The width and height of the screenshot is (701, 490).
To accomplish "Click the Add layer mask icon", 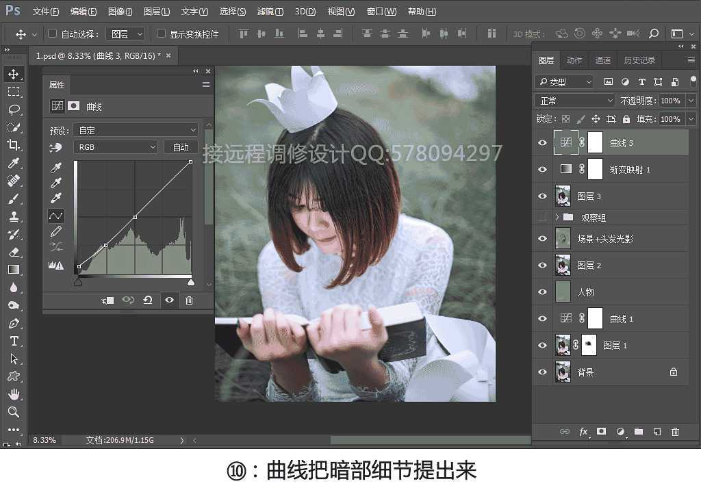I will (x=602, y=431).
